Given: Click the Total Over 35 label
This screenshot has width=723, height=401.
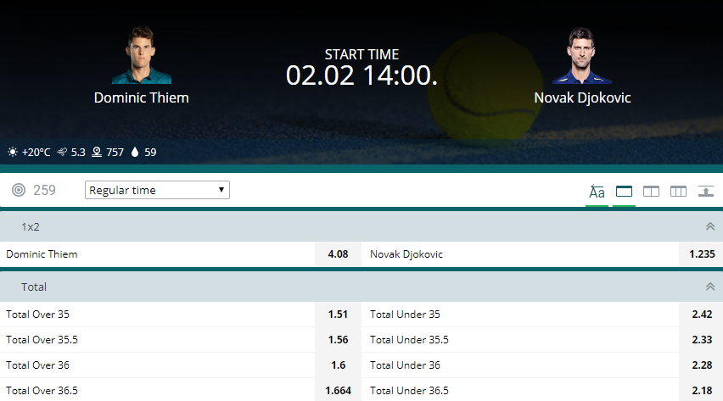Looking at the screenshot, I should [38, 315].
